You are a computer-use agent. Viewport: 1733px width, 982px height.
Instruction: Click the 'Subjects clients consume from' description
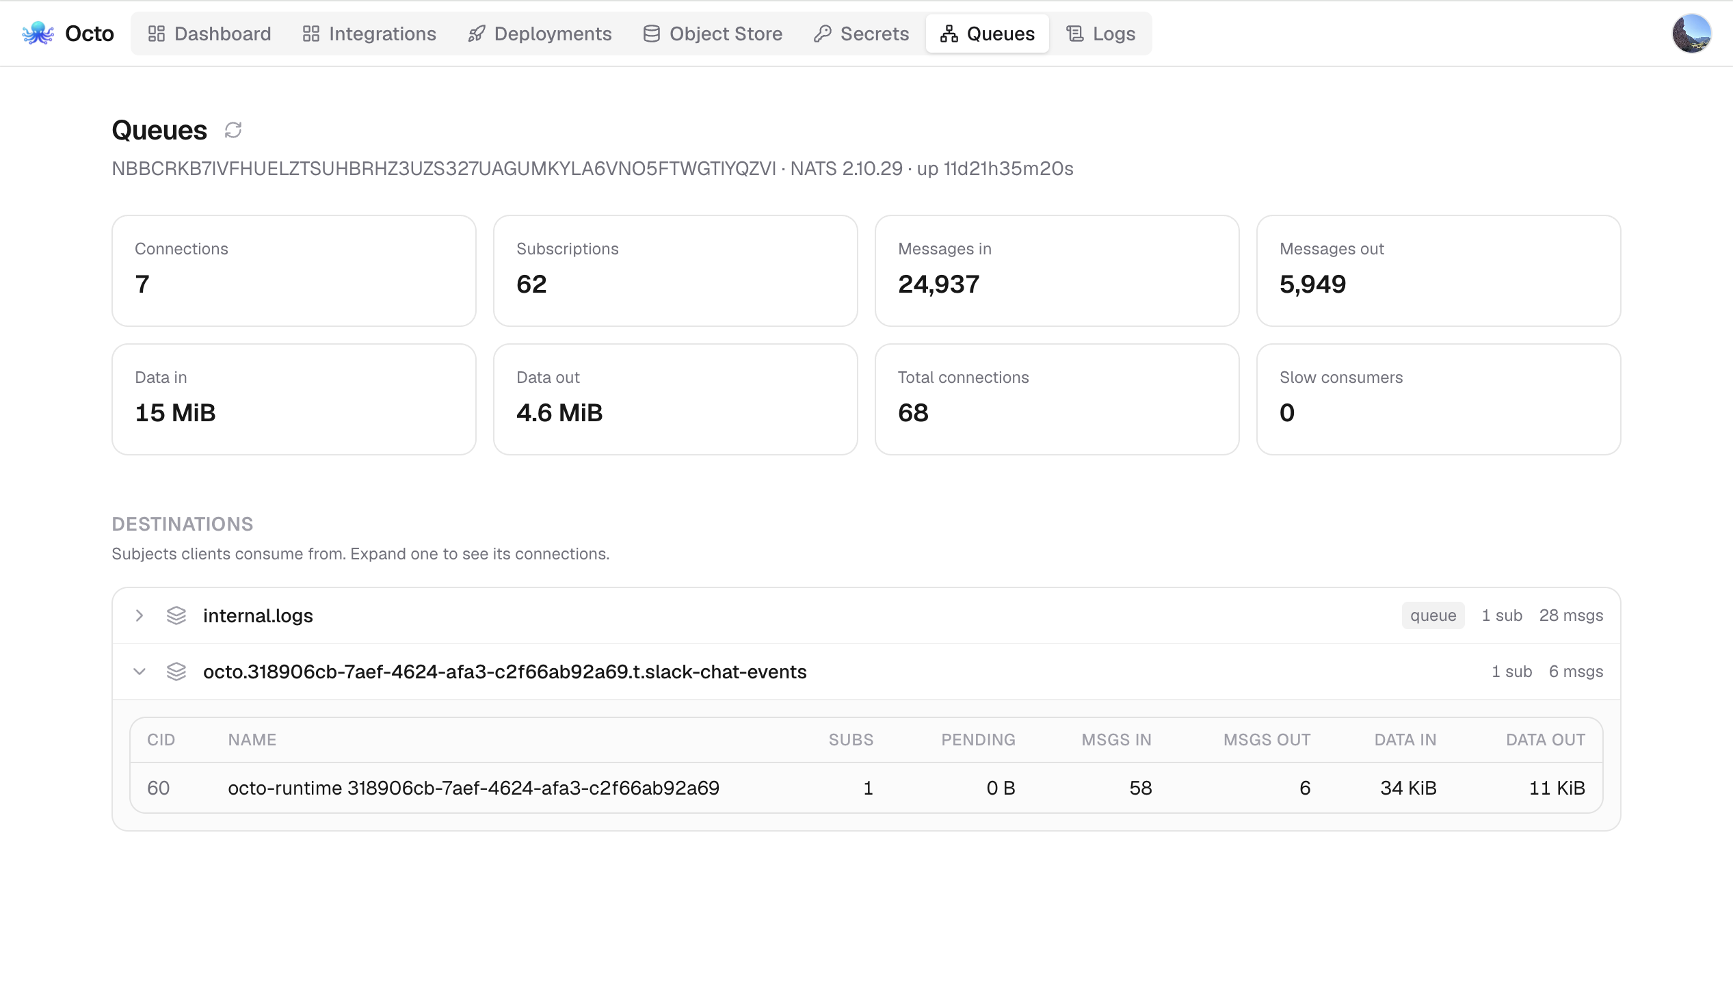click(360, 554)
